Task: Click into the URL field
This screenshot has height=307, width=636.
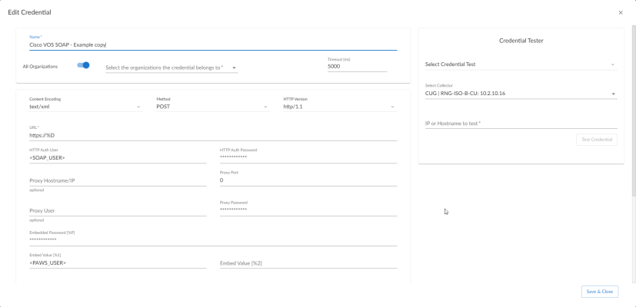Action: coord(212,135)
